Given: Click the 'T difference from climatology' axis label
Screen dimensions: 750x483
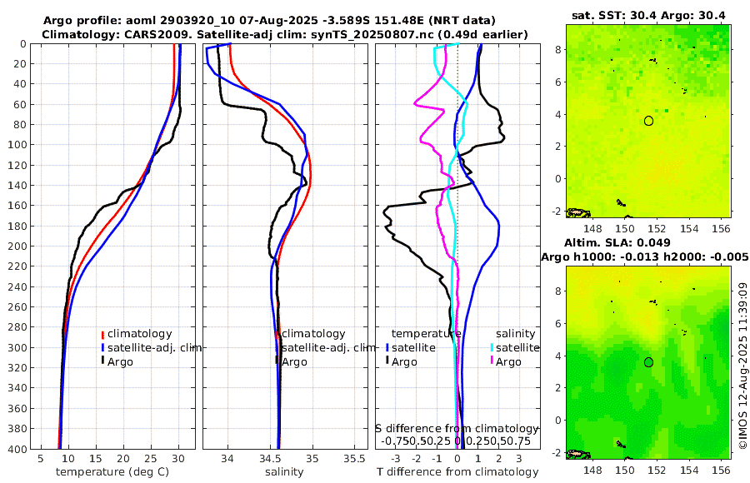Looking at the screenshot, I should pos(457,472).
